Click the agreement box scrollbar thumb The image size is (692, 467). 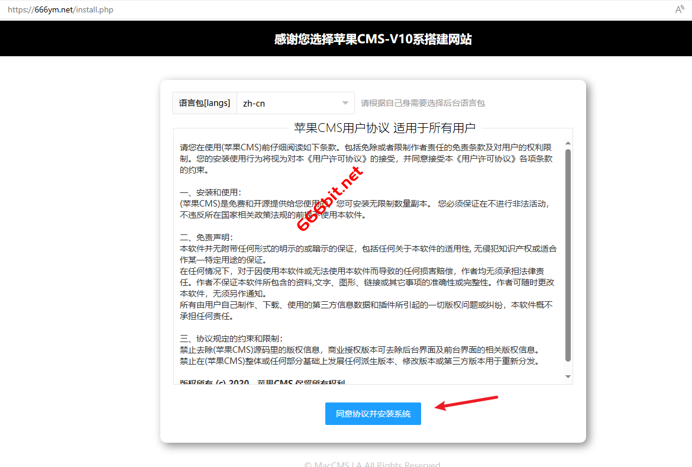point(568,255)
